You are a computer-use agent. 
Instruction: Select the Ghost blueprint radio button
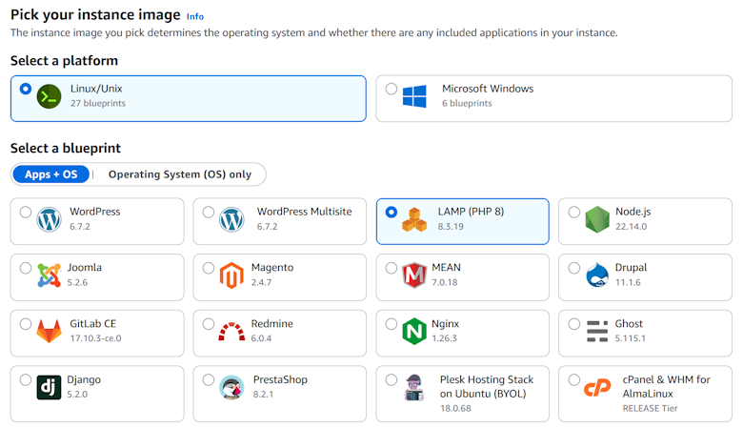click(574, 324)
